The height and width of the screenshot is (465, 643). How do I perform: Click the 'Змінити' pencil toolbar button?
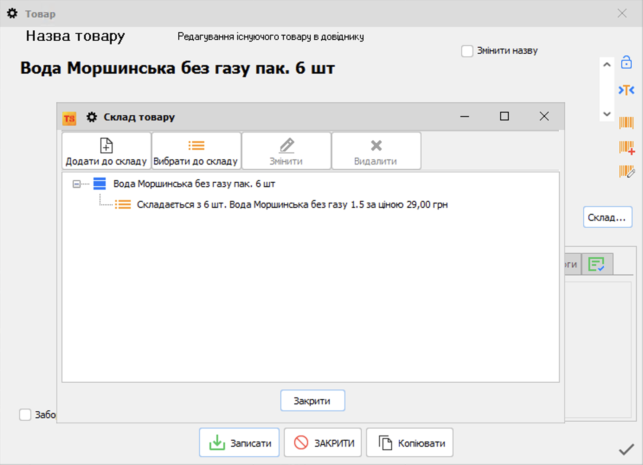click(286, 151)
